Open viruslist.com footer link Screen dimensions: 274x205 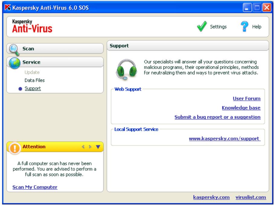[x=251, y=197]
